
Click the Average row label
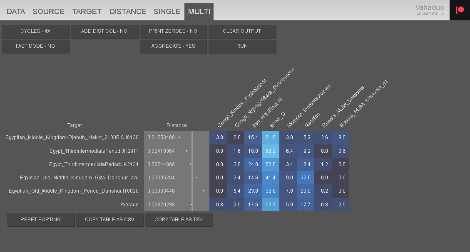click(x=129, y=205)
